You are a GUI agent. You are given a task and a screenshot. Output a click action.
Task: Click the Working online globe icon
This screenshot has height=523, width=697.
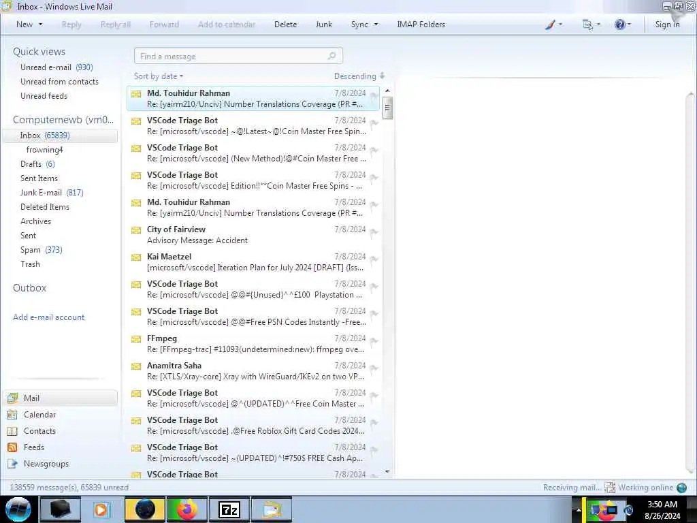681,488
